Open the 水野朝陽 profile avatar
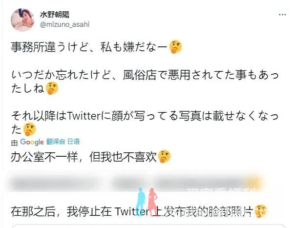Viewport: 292px width, 228px height. coord(22,20)
